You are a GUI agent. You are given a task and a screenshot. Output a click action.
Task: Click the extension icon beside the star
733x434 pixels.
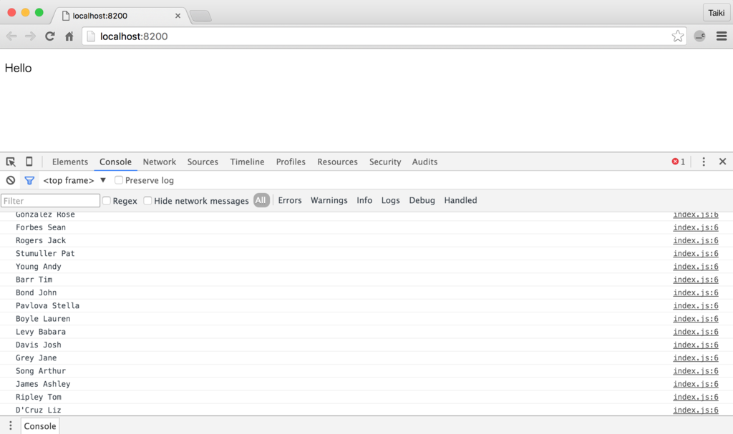(700, 36)
